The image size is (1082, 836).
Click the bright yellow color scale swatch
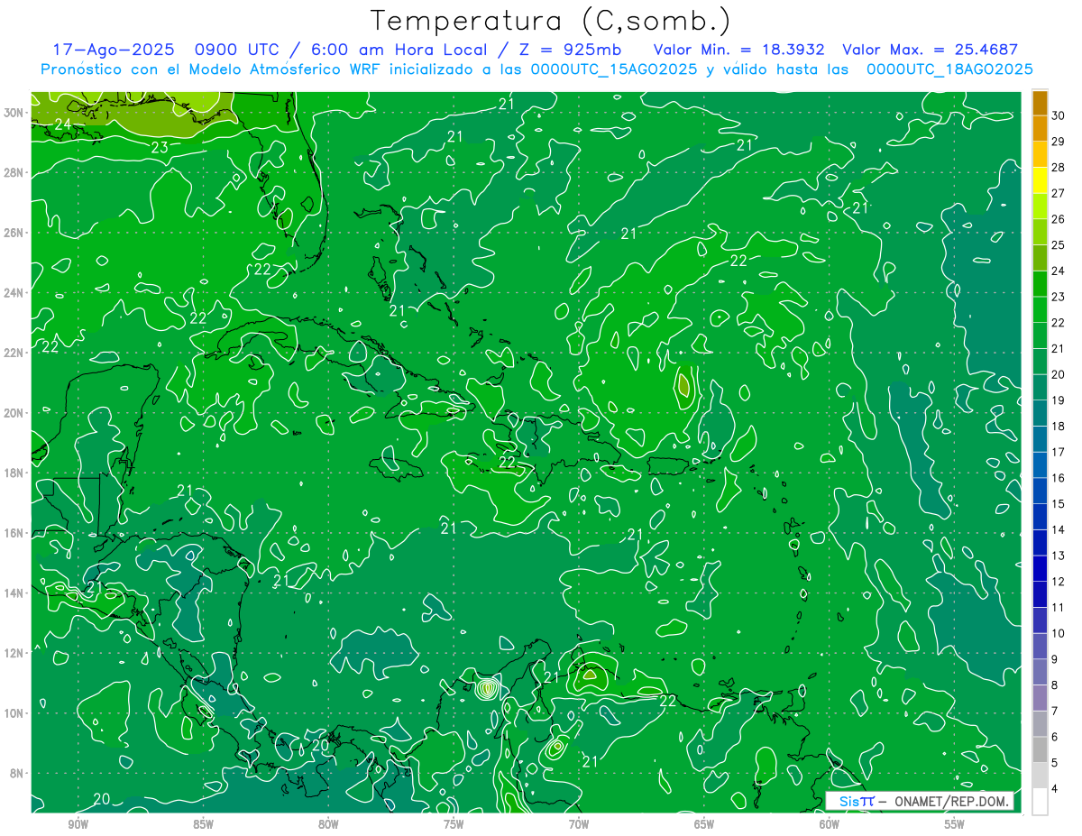pos(1040,181)
